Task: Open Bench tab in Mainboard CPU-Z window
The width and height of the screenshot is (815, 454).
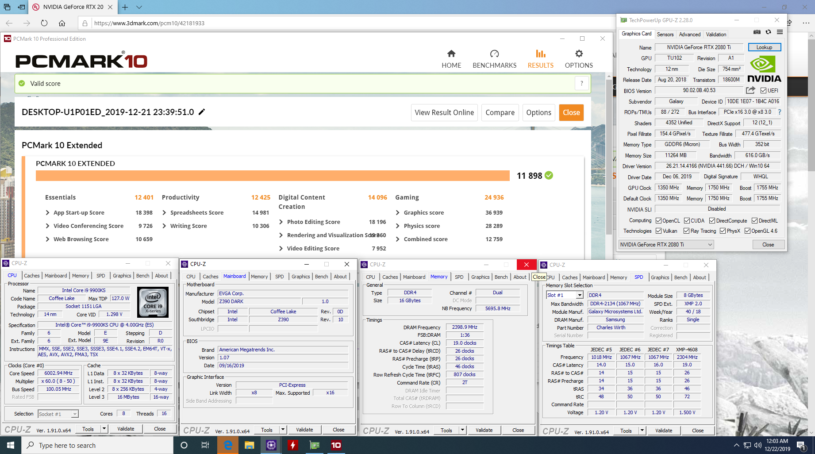Action: tap(322, 277)
